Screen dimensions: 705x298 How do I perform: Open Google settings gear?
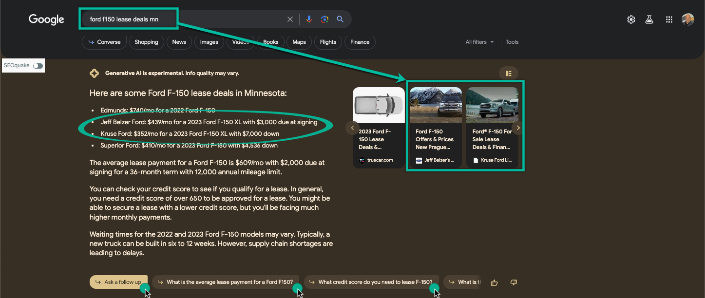click(x=631, y=19)
